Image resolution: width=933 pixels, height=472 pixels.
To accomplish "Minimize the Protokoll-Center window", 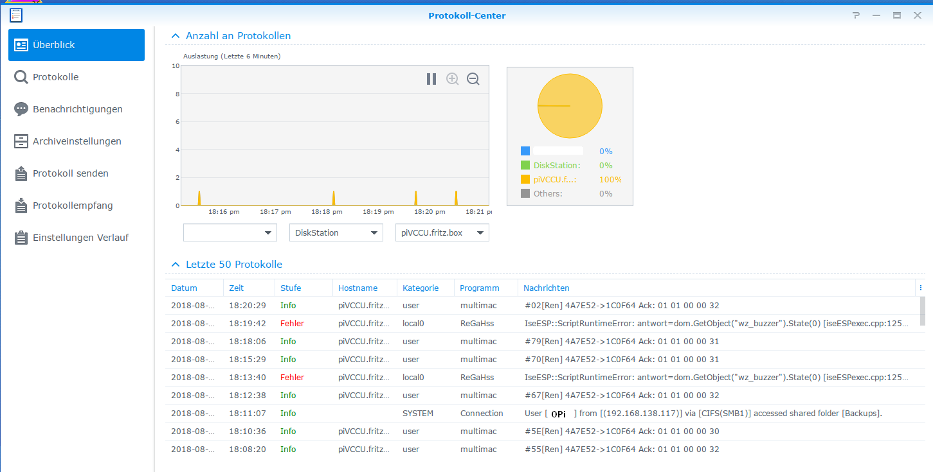I will 876,15.
